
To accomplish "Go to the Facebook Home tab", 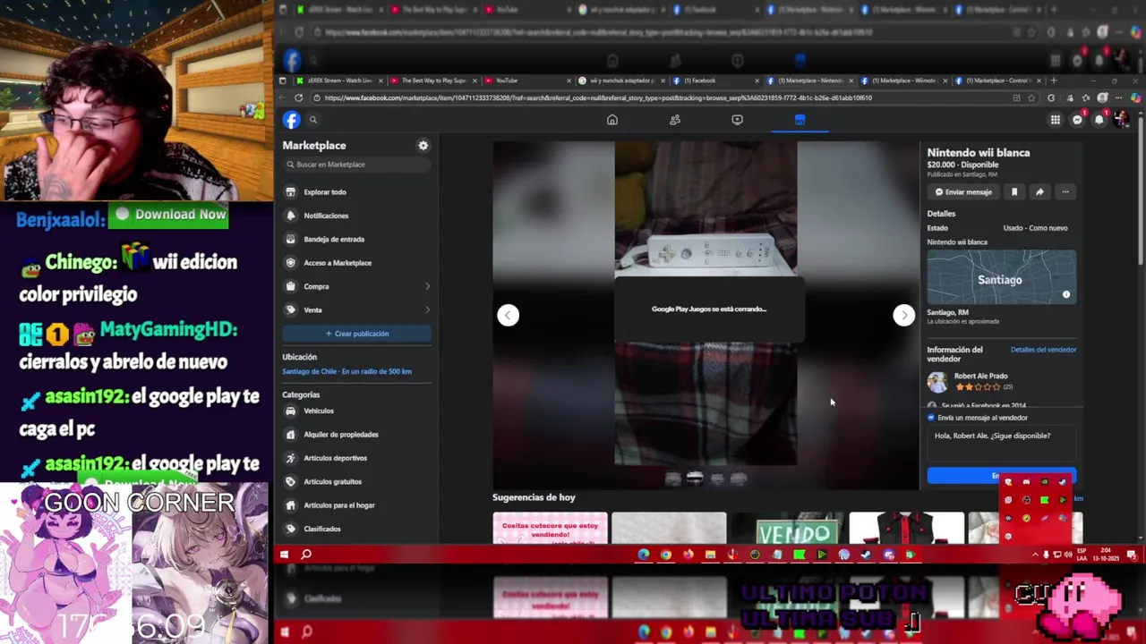I will (612, 120).
